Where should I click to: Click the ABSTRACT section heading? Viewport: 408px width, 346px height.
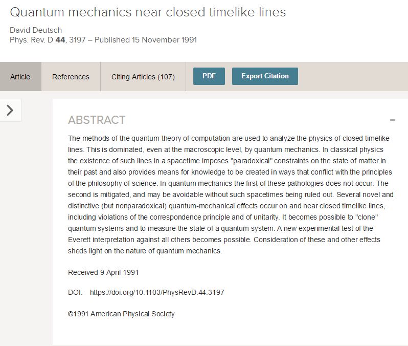point(97,120)
